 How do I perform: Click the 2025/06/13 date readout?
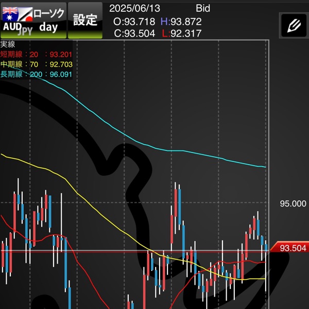(134, 8)
